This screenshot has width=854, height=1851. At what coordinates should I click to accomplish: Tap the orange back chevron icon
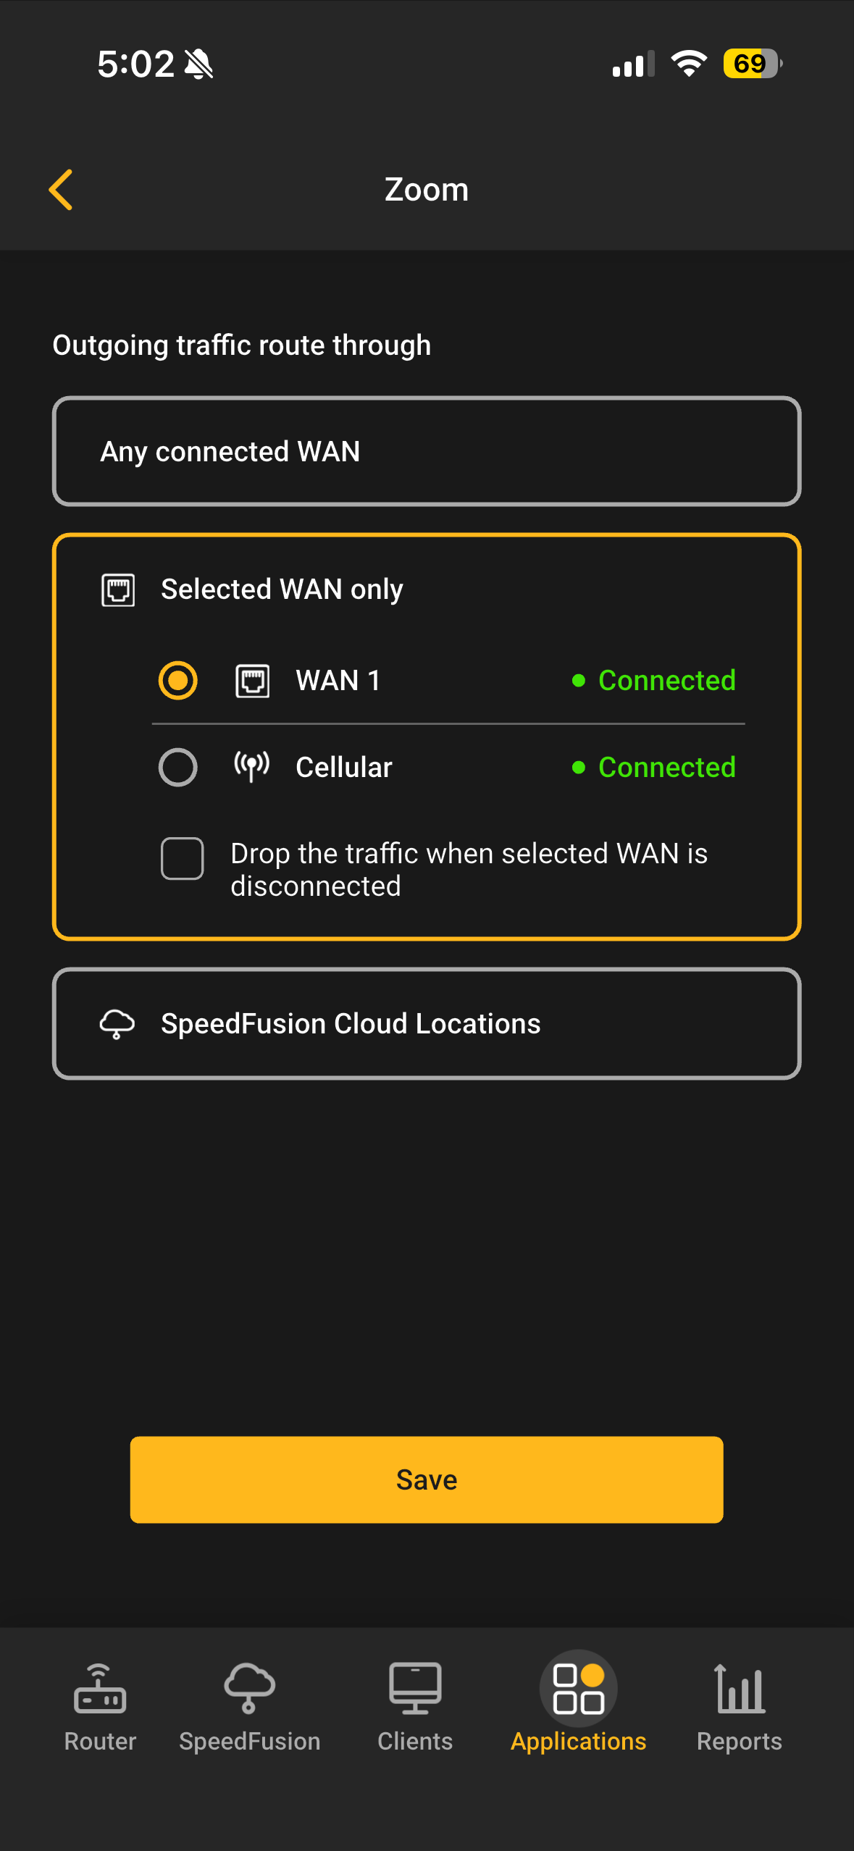61,190
